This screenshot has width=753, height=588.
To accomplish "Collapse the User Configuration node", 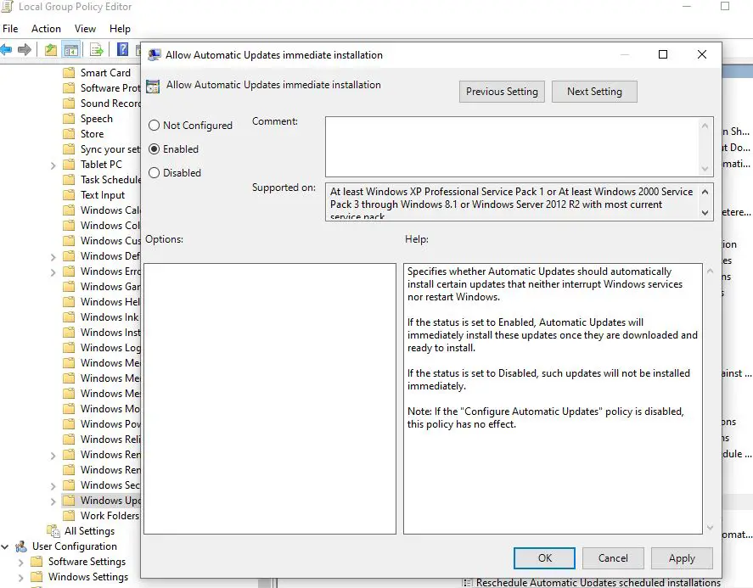I will [6, 546].
